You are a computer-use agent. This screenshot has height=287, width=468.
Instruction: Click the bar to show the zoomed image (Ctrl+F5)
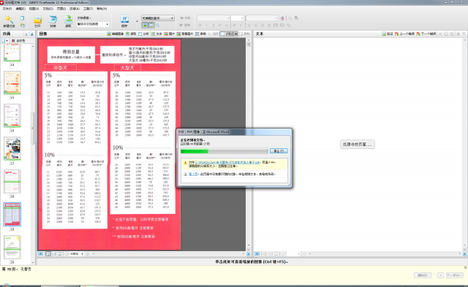[x=252, y=261]
